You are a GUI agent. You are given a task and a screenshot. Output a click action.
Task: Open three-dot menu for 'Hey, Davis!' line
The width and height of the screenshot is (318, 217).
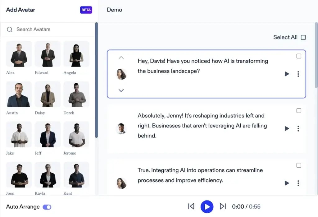298,74
